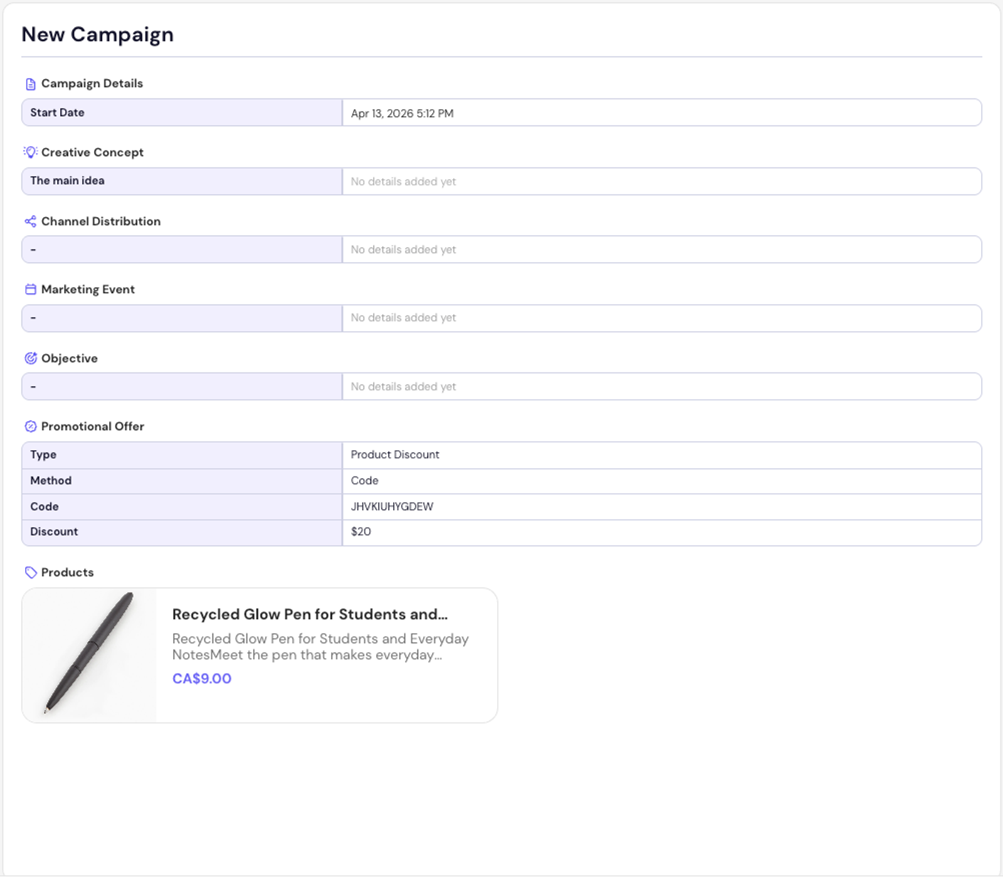Click The main idea label cell
Screen dimensions: 1003x884
coord(182,181)
